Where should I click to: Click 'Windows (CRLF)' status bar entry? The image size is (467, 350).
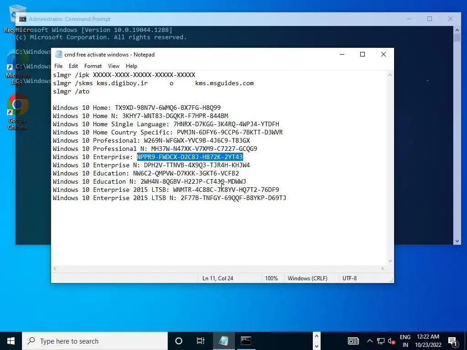click(307, 278)
